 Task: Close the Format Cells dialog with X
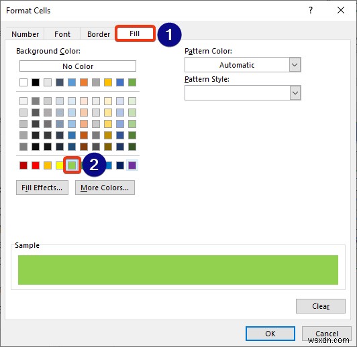click(x=341, y=10)
